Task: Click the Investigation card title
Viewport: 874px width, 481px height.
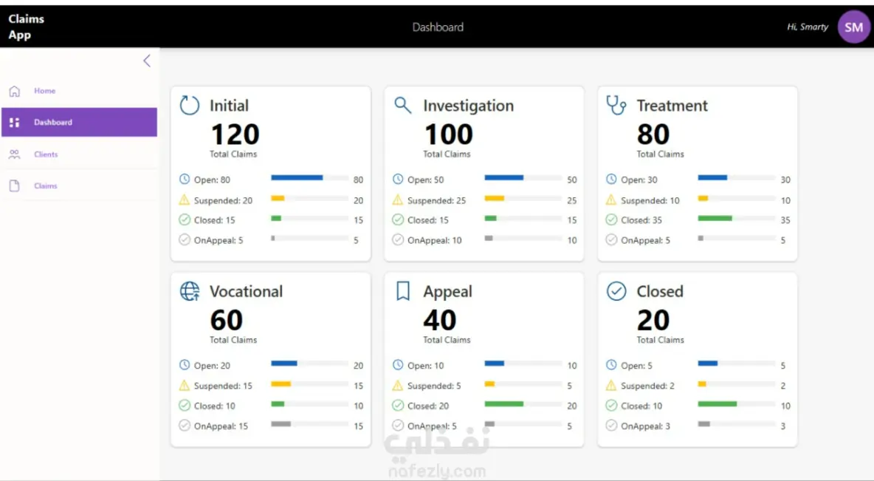Action: point(468,106)
